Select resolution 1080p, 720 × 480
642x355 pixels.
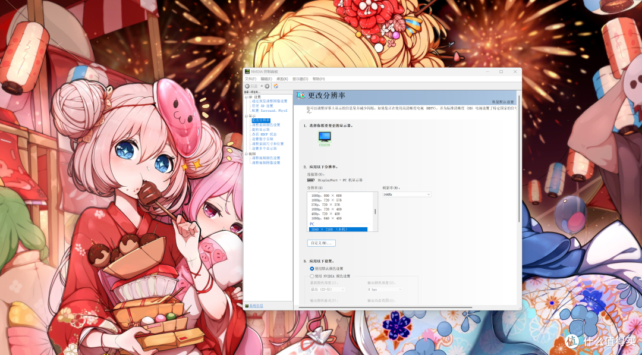(x=326, y=209)
